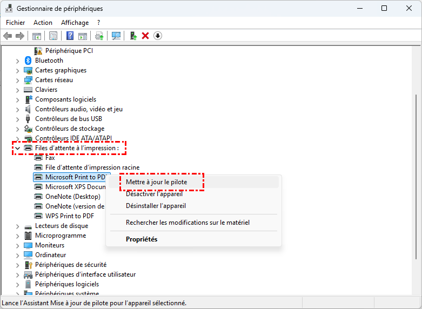Viewport: 422px width, 309px height.
Task: Open the ? help menu
Action: click(98, 23)
